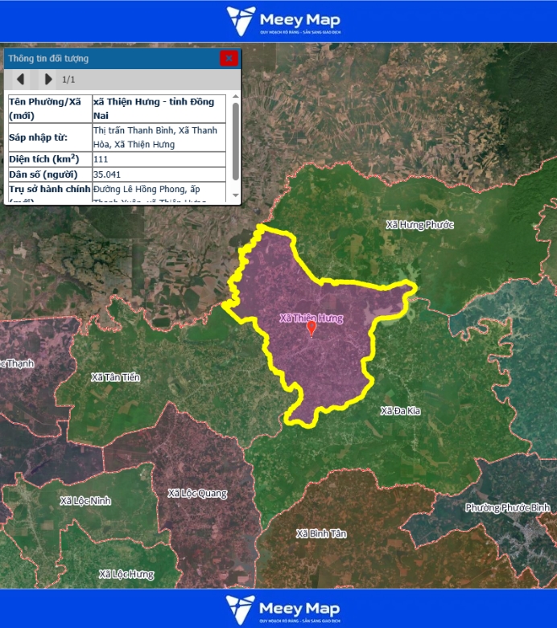
Task: Go to the next object record arrow
Action: pyautogui.click(x=48, y=79)
